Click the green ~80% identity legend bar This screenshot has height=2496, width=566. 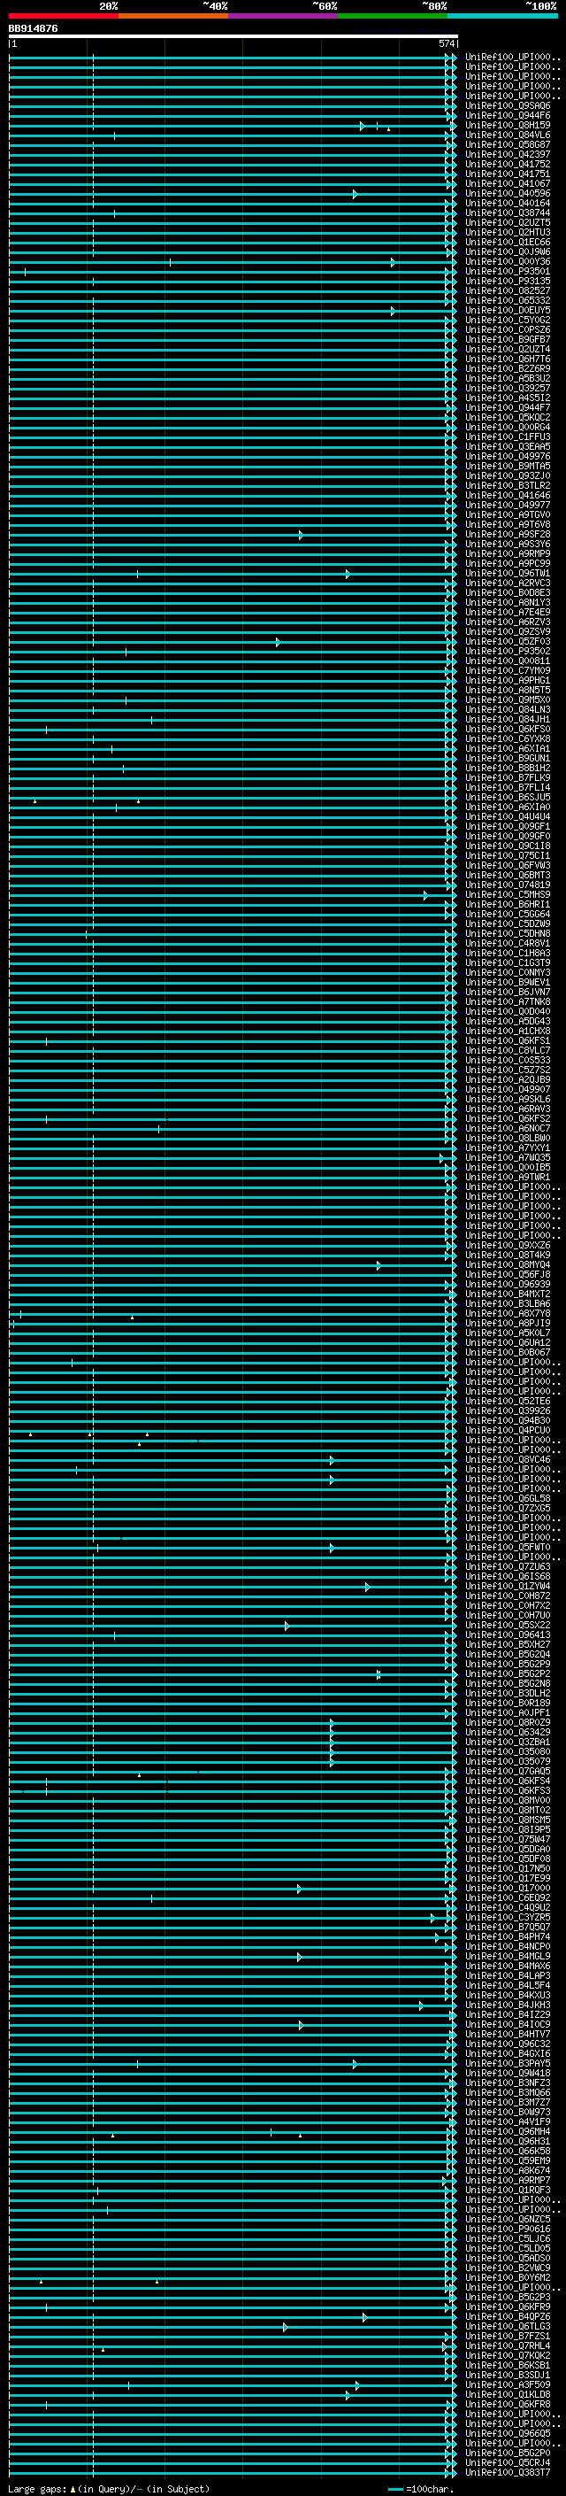[x=393, y=16]
